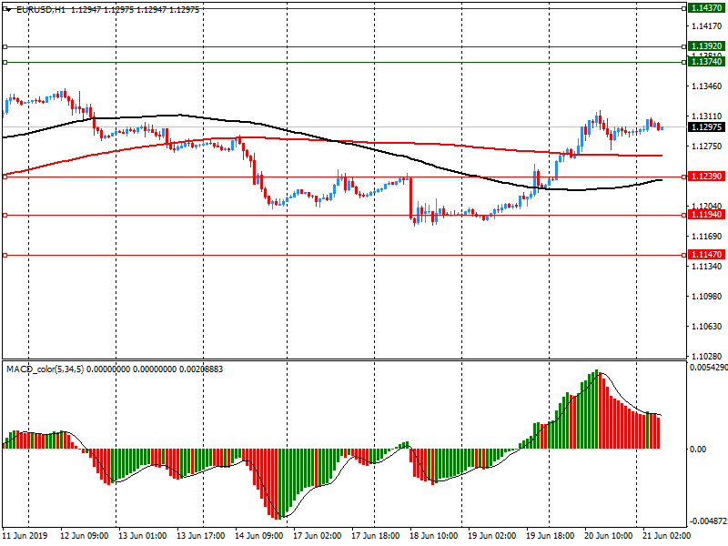Click the current price label 1.12975
This screenshot has width=728, height=546.
pyautogui.click(x=706, y=127)
